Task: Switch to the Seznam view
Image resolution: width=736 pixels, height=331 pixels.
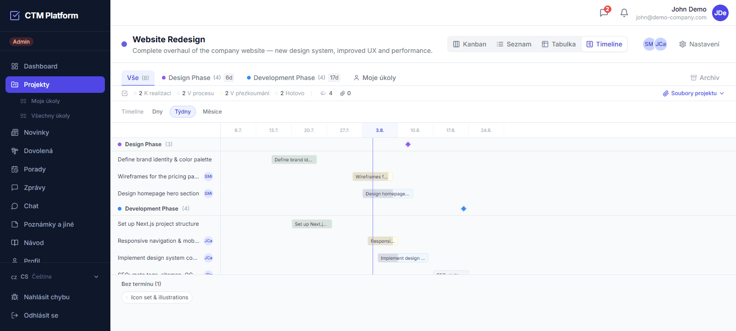Action: 514,44
